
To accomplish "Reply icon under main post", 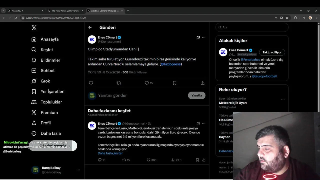I will [x=91, y=83].
